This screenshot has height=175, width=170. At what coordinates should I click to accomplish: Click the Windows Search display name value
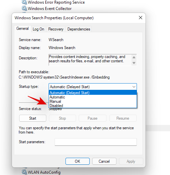(62, 48)
